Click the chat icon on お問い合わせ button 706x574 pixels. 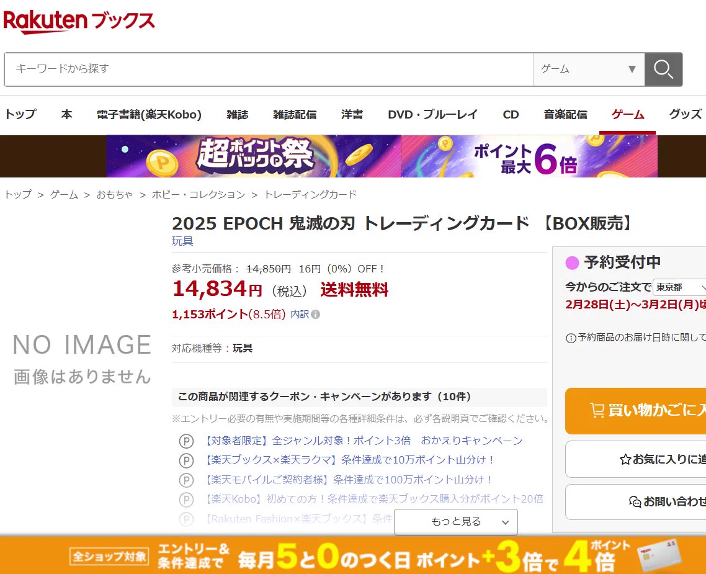click(635, 501)
